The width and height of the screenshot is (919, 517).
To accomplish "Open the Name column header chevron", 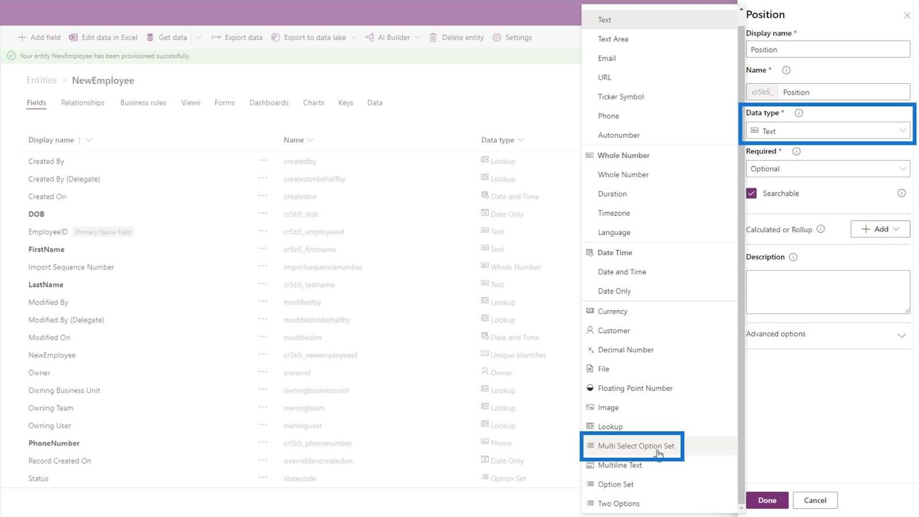I will point(310,140).
